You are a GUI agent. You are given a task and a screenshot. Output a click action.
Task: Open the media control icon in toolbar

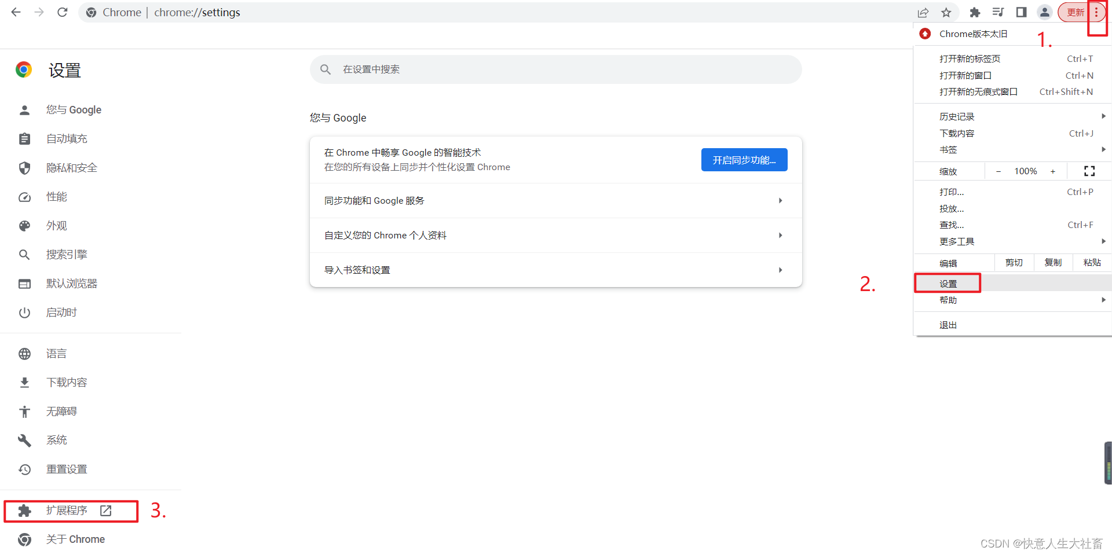point(998,12)
